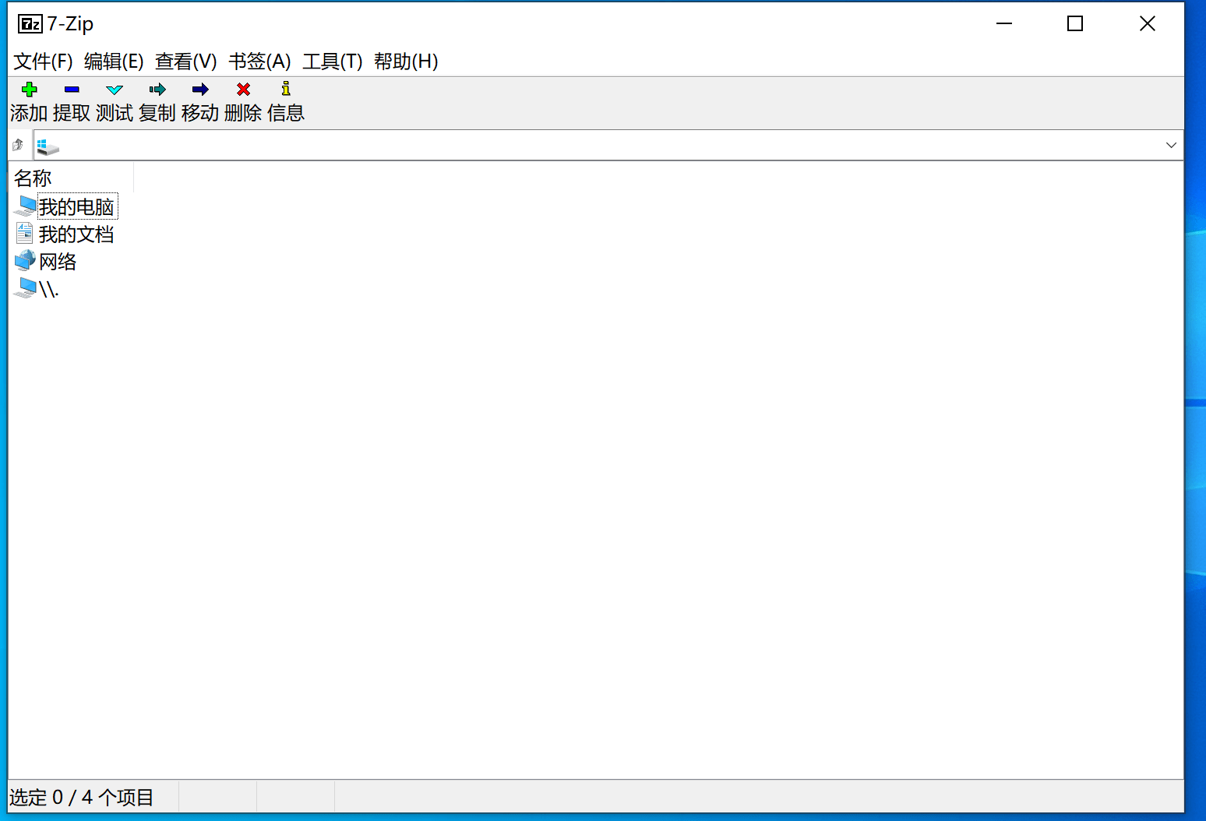Viewport: 1206px width, 821px height.
Task: Click the yellow Info (信息) icon
Action: pyautogui.click(x=286, y=90)
